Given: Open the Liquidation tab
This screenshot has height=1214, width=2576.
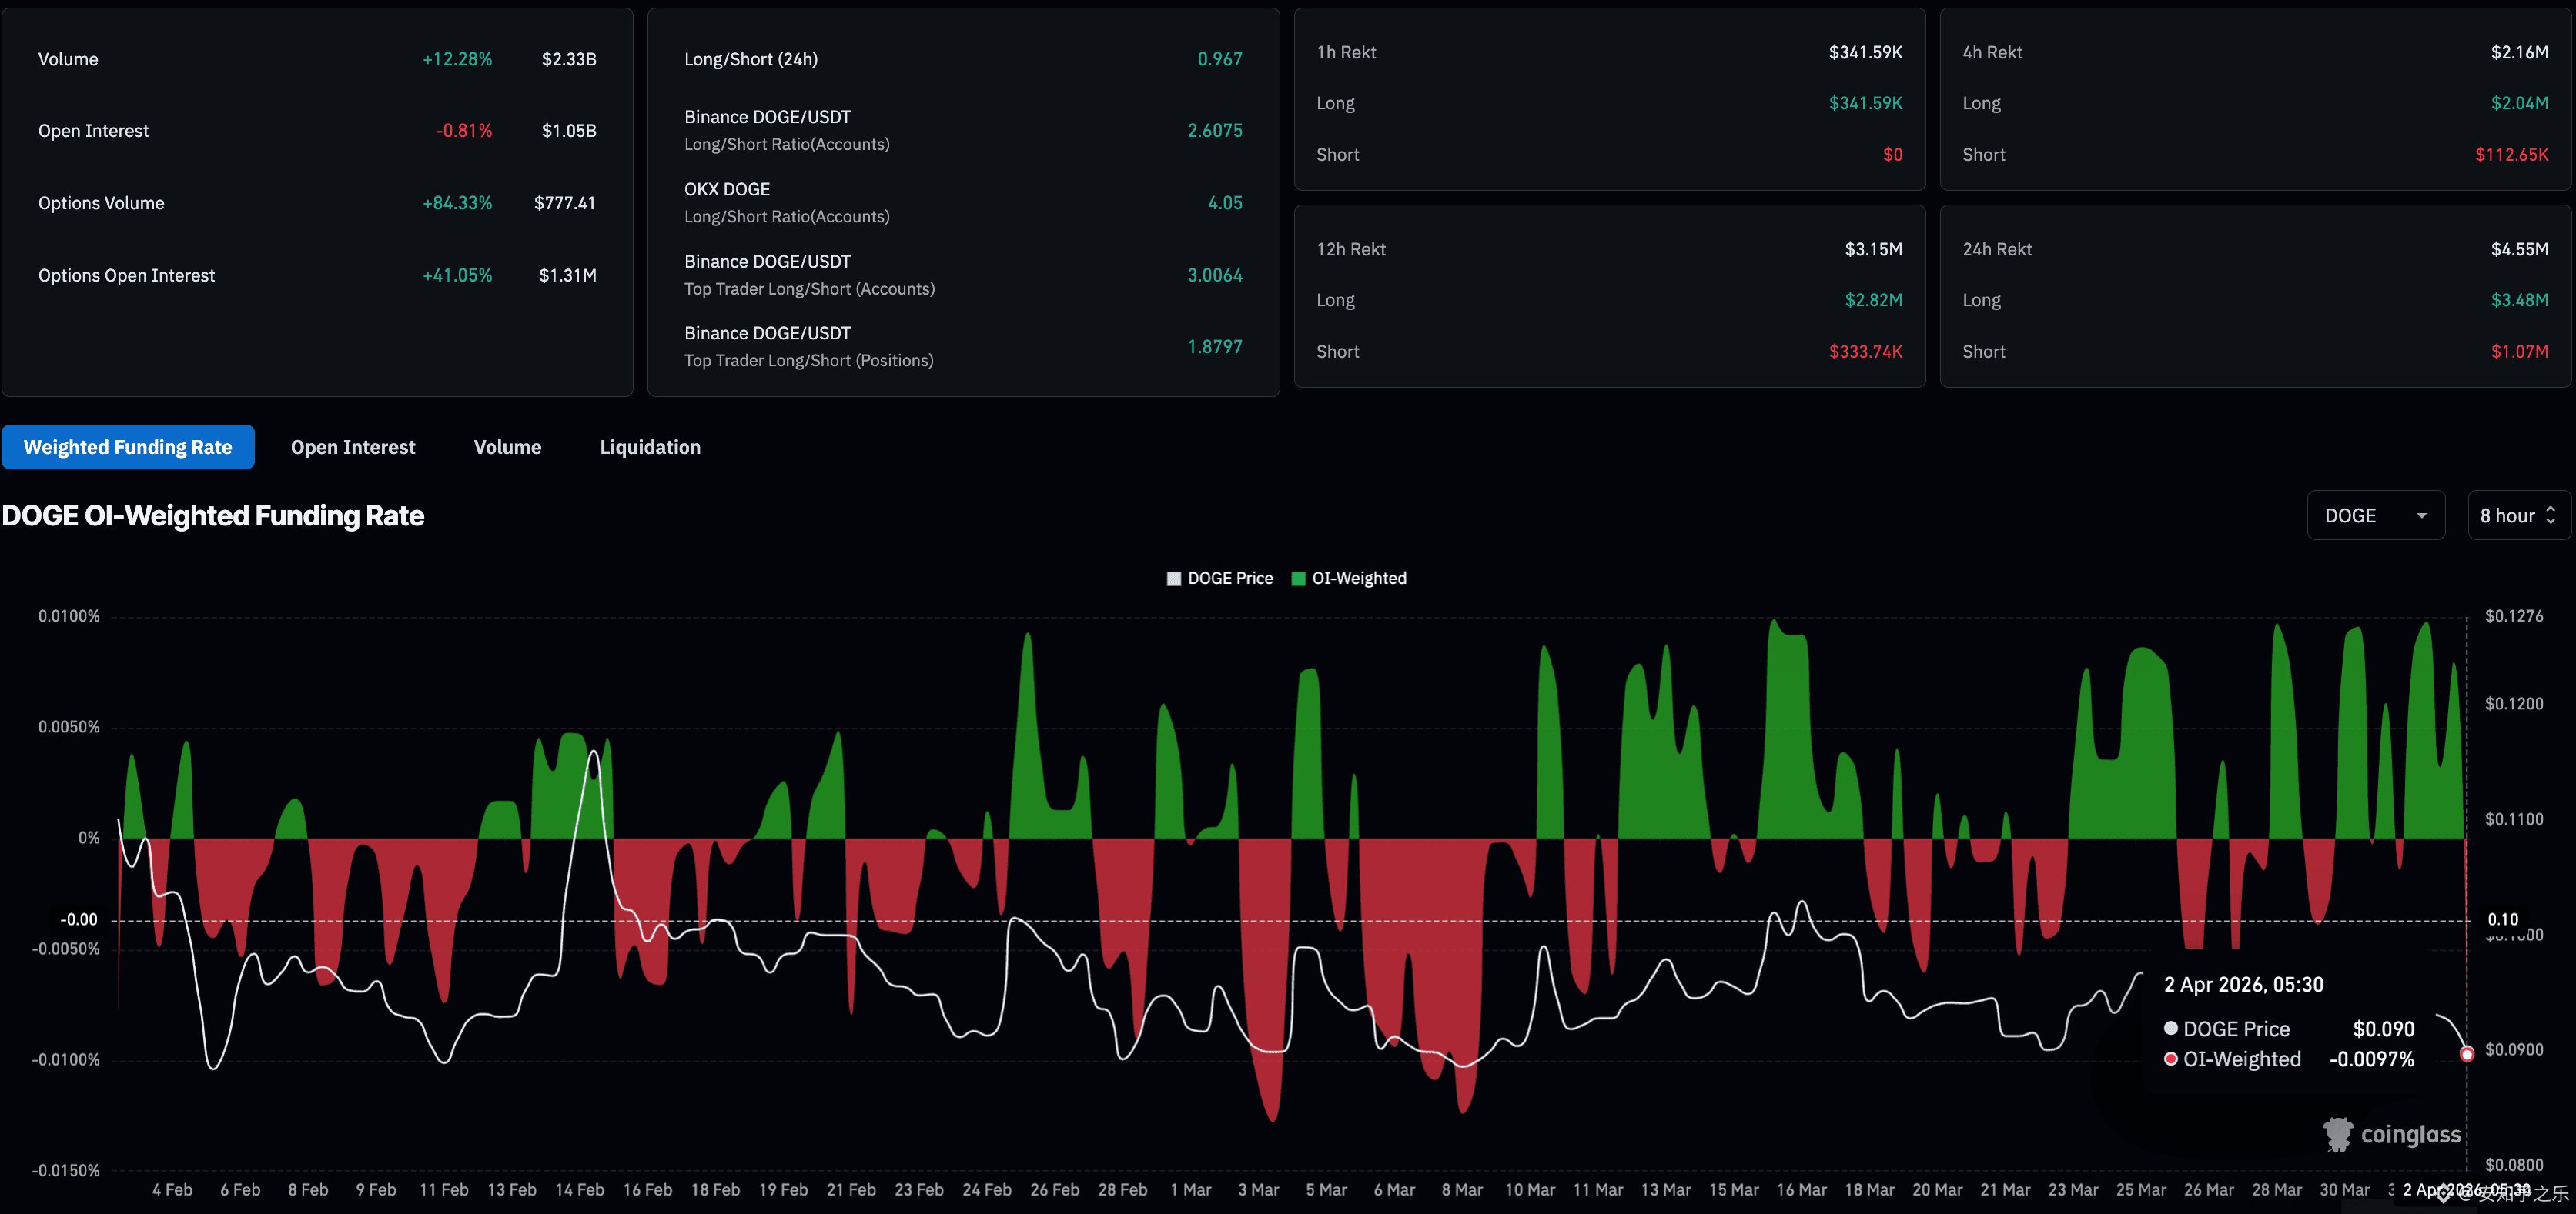Looking at the screenshot, I should coord(650,447).
